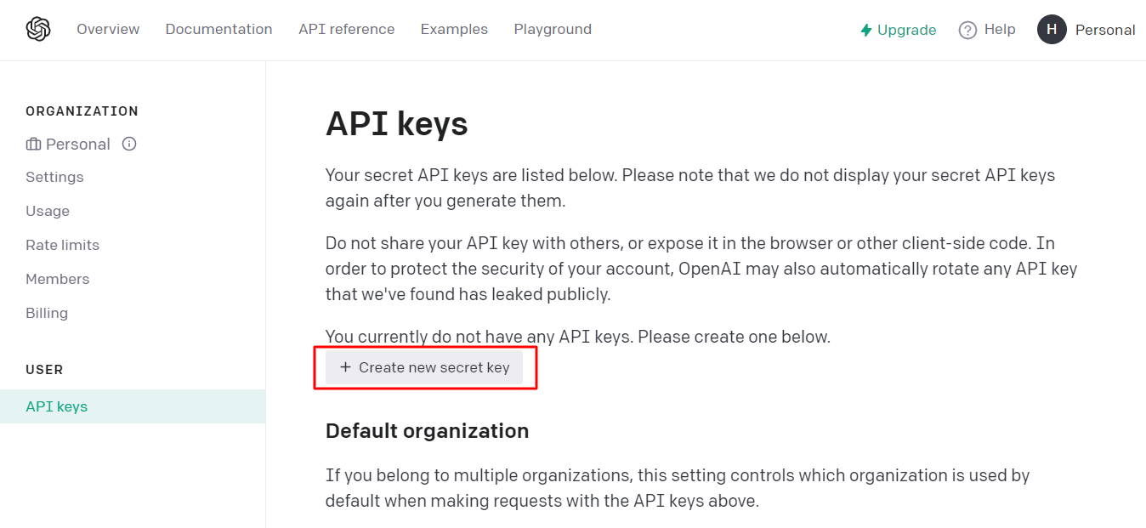Viewport: 1146px width, 528px height.
Task: Click the H profile avatar
Action: [1052, 30]
